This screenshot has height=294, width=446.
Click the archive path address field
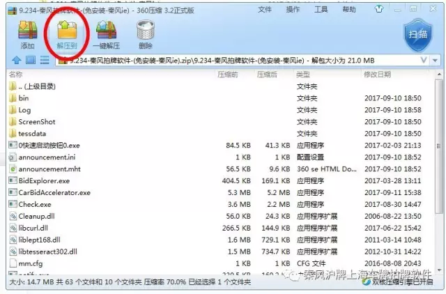(x=238, y=61)
